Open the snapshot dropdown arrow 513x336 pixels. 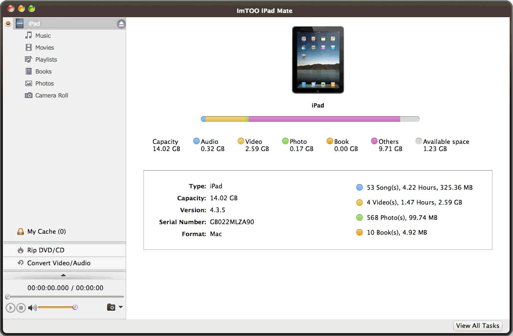click(121, 307)
